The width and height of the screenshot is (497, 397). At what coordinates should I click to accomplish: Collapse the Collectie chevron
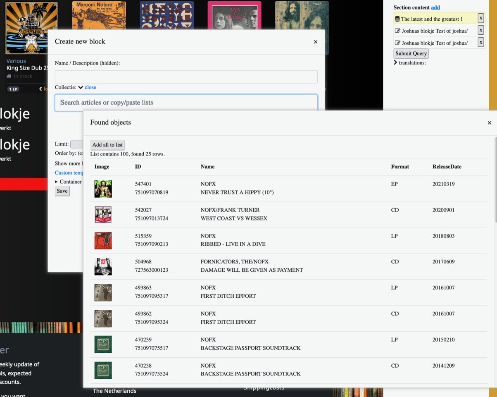[81, 88]
